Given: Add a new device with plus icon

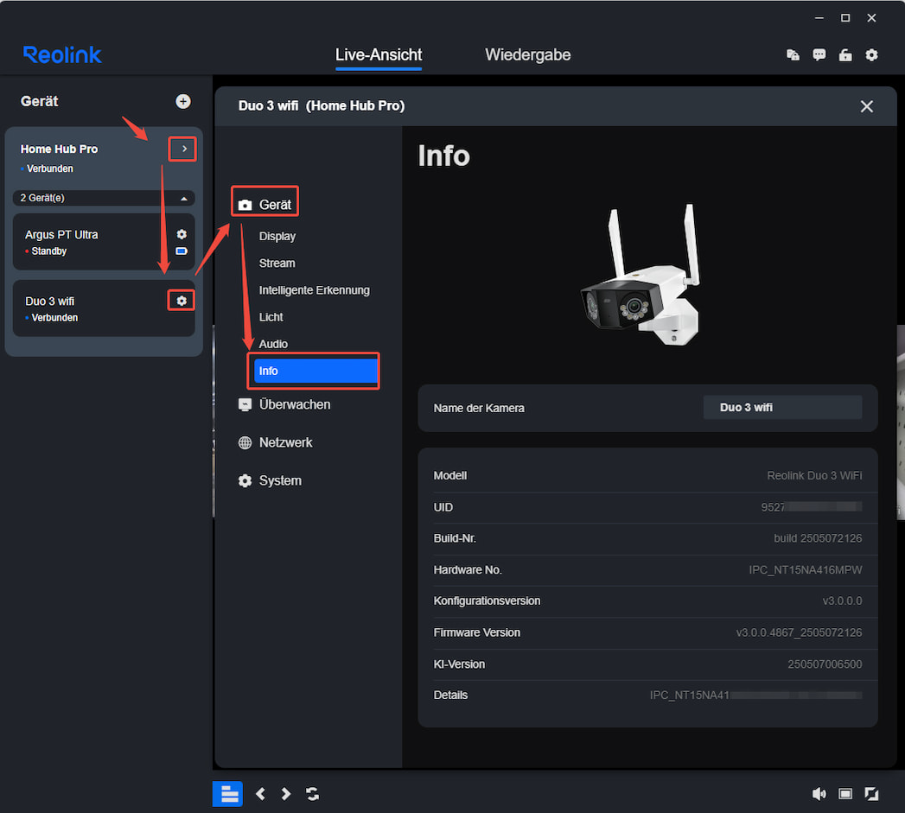Looking at the screenshot, I should point(183,102).
